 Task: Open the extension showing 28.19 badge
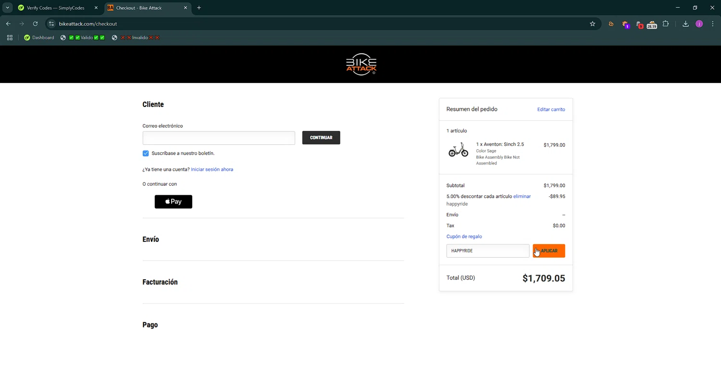coord(652,24)
